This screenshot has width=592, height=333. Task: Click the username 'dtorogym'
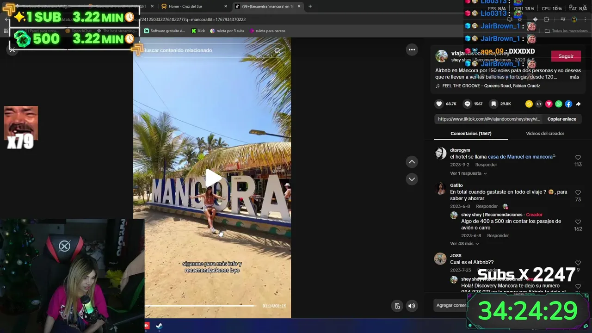pyautogui.click(x=460, y=150)
